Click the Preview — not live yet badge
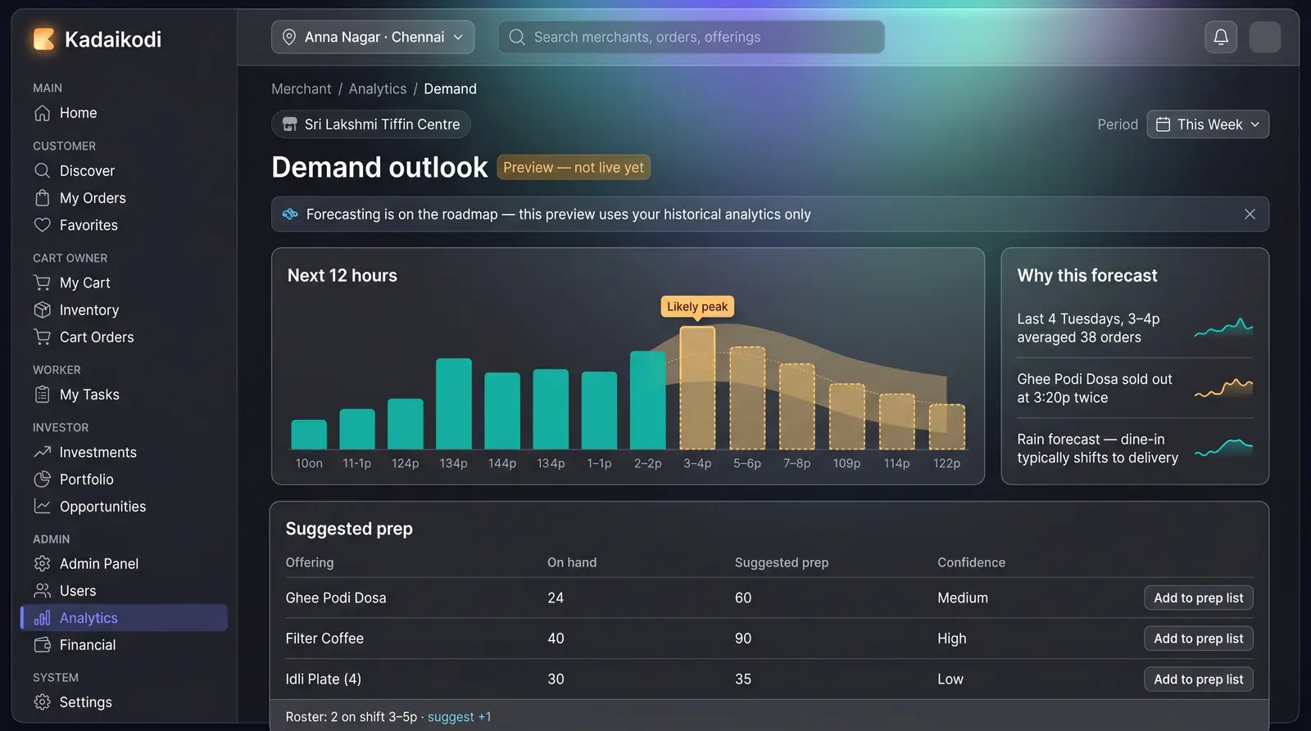Screen dimensions: 1311x731 (x=574, y=167)
